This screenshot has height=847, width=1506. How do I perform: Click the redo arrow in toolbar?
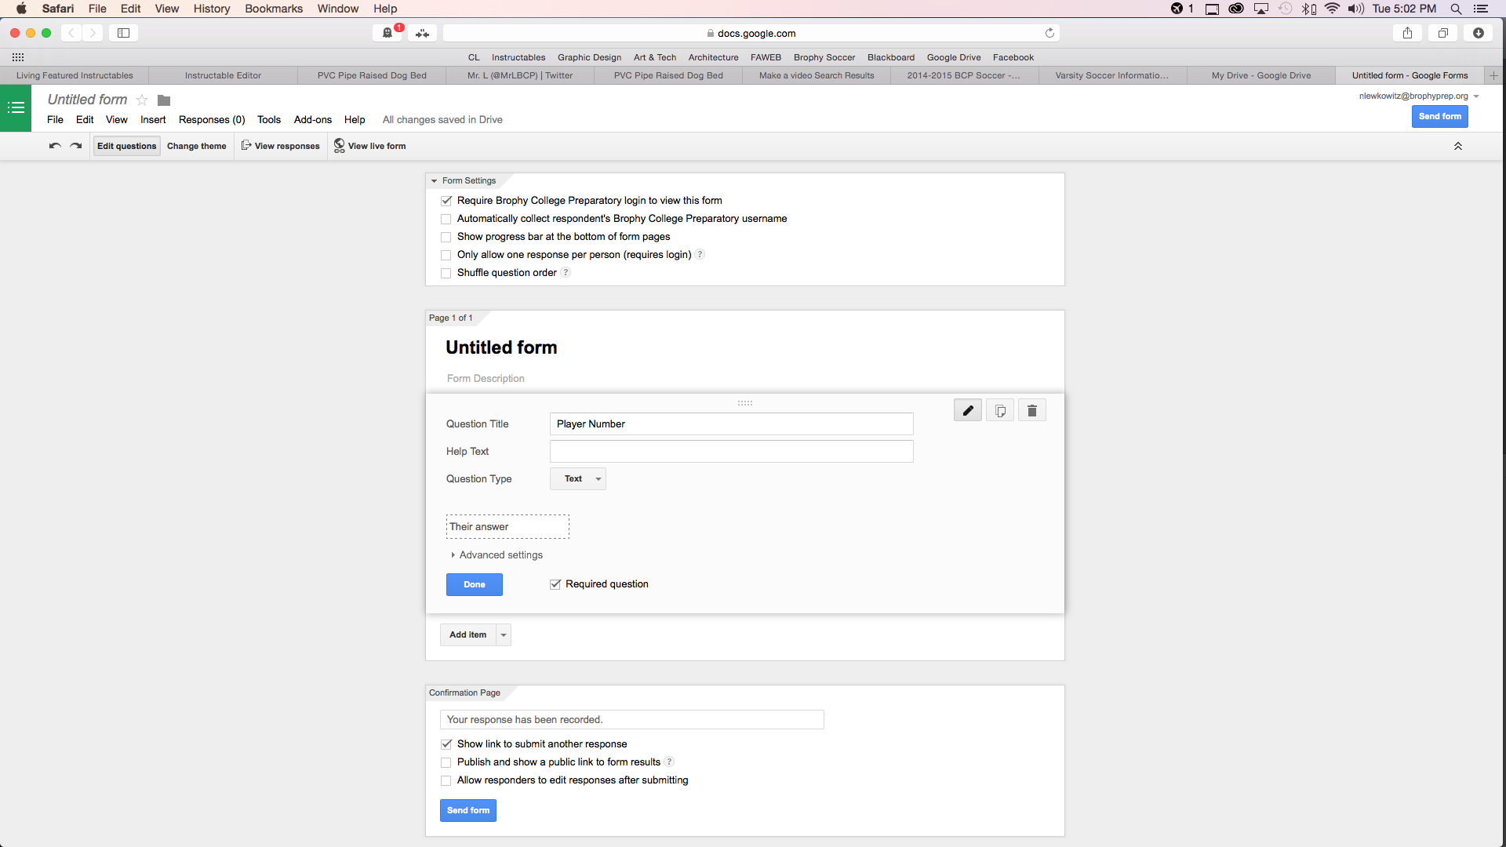coord(76,146)
